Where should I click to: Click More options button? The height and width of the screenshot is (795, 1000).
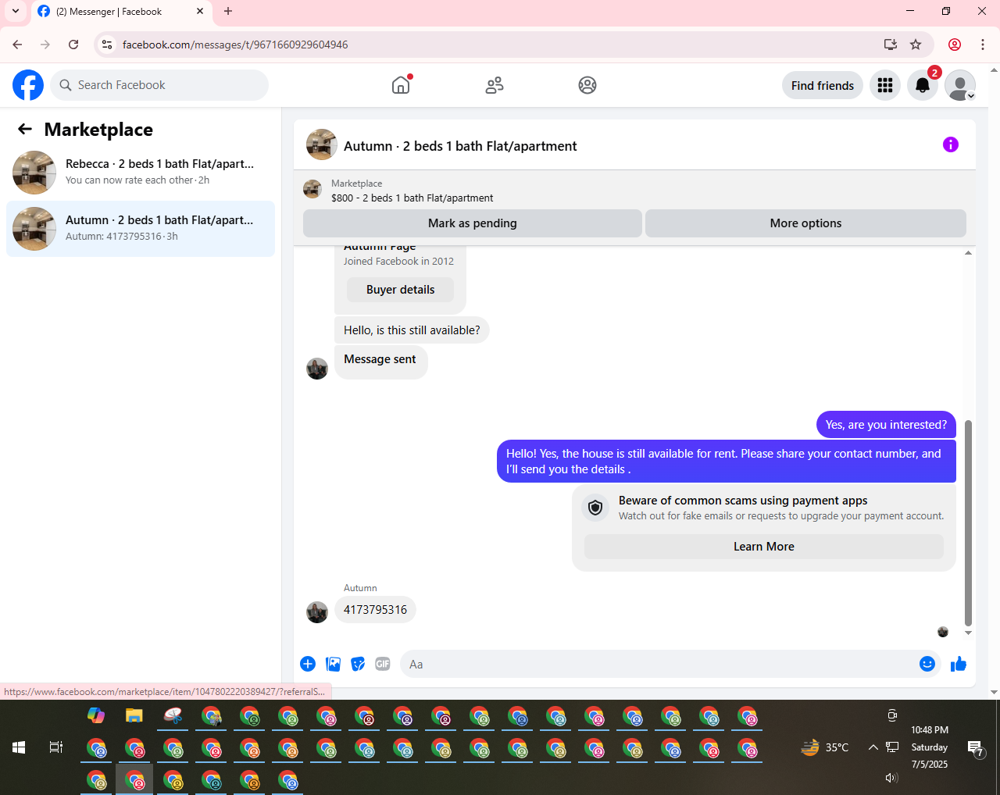pyautogui.click(x=805, y=223)
